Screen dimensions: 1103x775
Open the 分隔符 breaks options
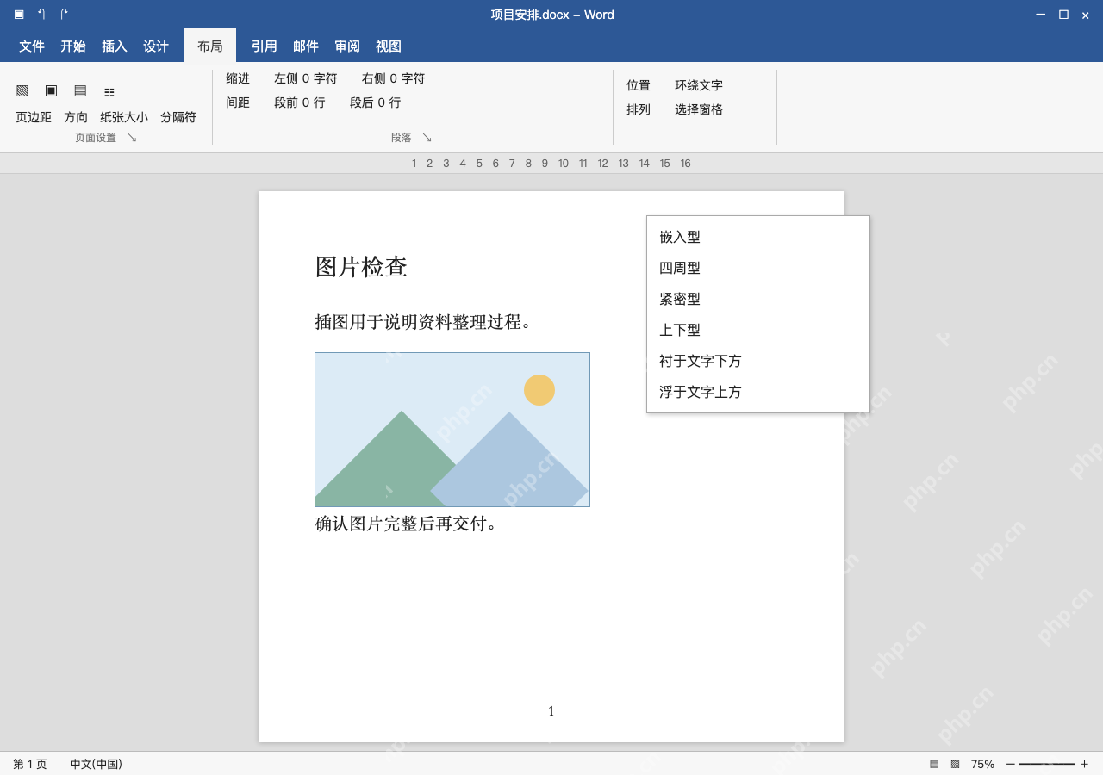178,117
